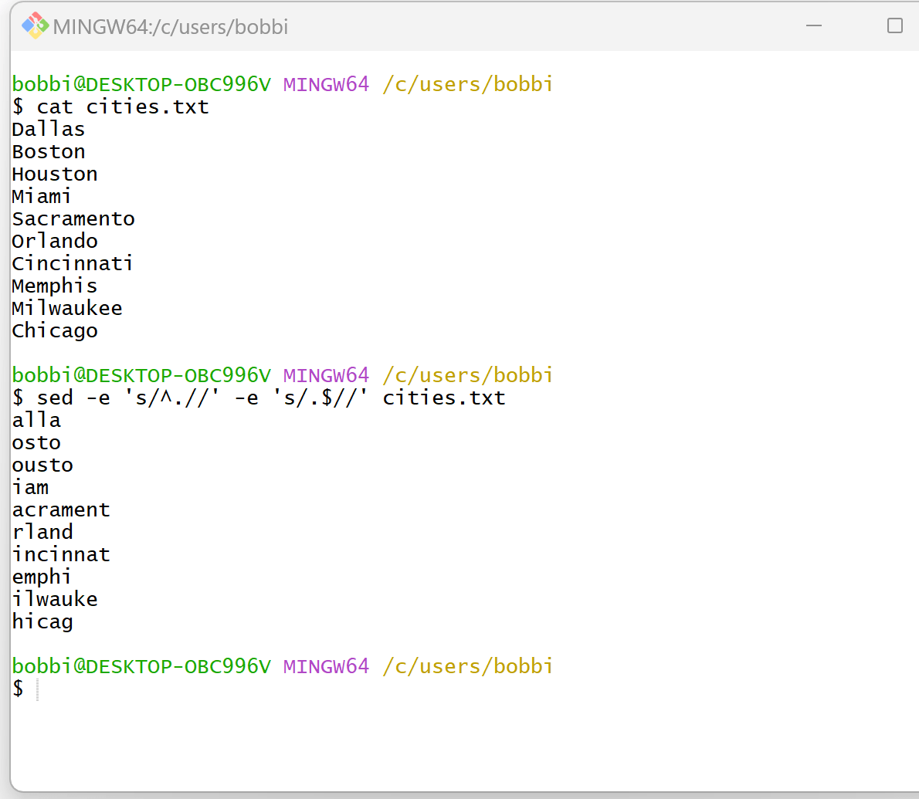The height and width of the screenshot is (799, 919).
Task: Maximize the MINGW64 terminal window
Action: click(894, 25)
